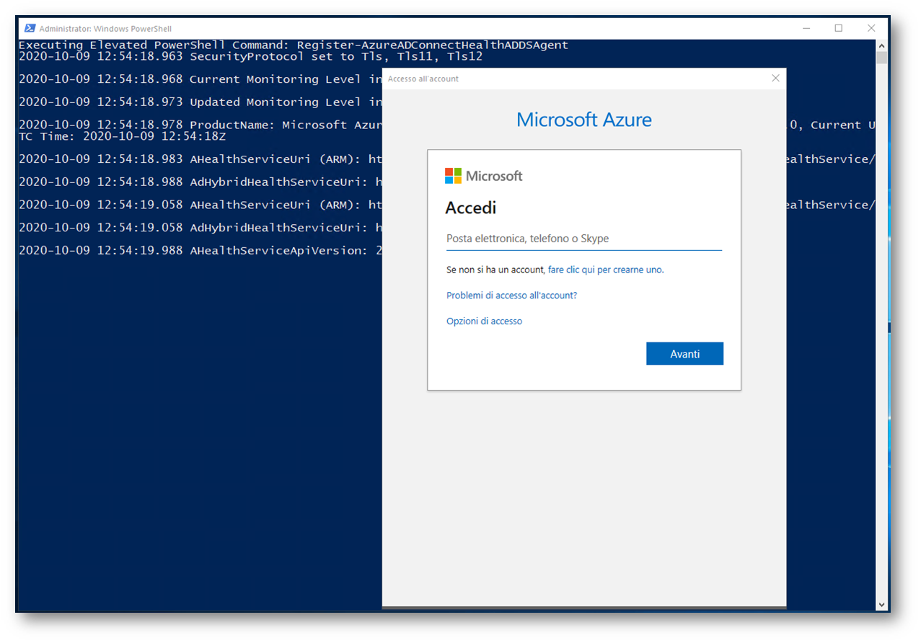Click the 'Administrator: Windows PowerShell' title text
The height and width of the screenshot is (643, 921).
coord(105,29)
